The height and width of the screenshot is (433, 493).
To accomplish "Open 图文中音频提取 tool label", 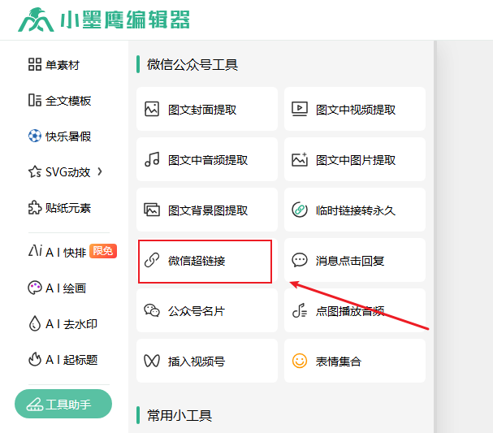I will [208, 160].
